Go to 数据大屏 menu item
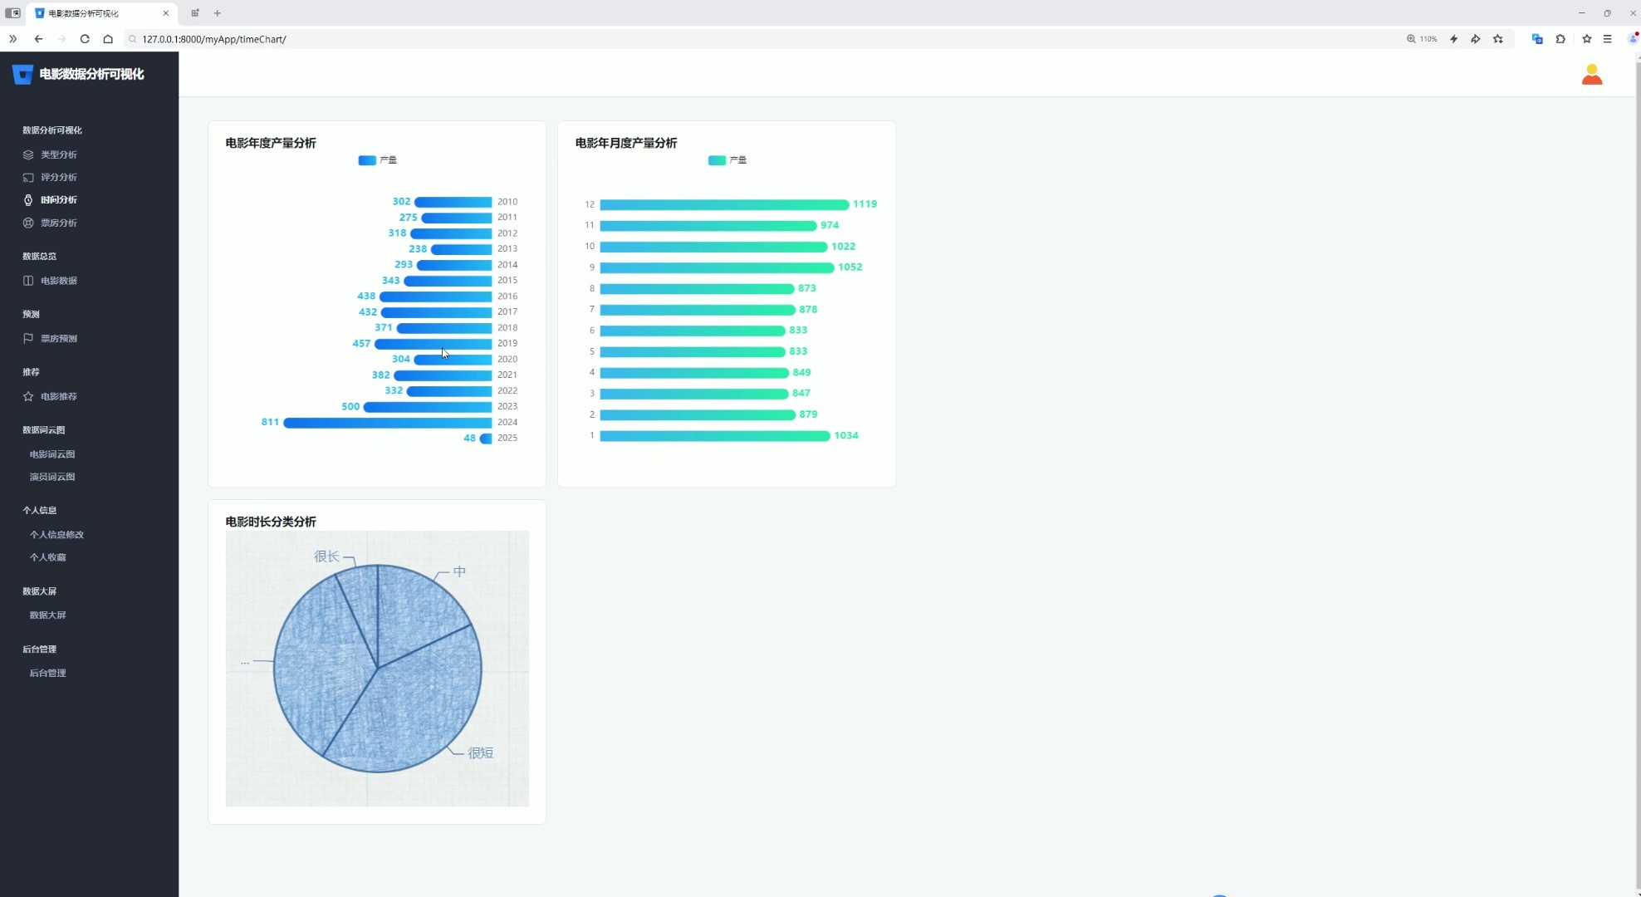 pos(47,615)
